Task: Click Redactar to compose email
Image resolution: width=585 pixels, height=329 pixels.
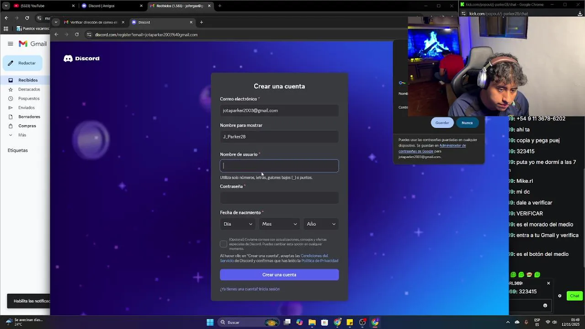Action: [22, 63]
